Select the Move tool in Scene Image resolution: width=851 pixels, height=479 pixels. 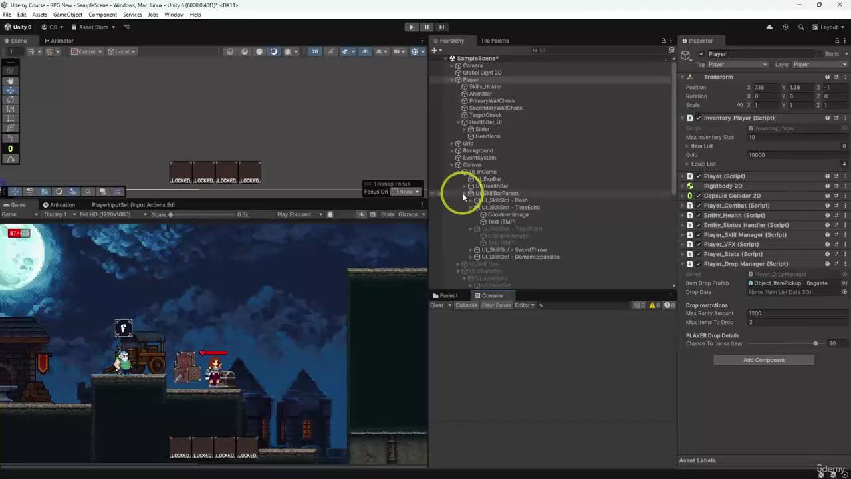coord(10,90)
